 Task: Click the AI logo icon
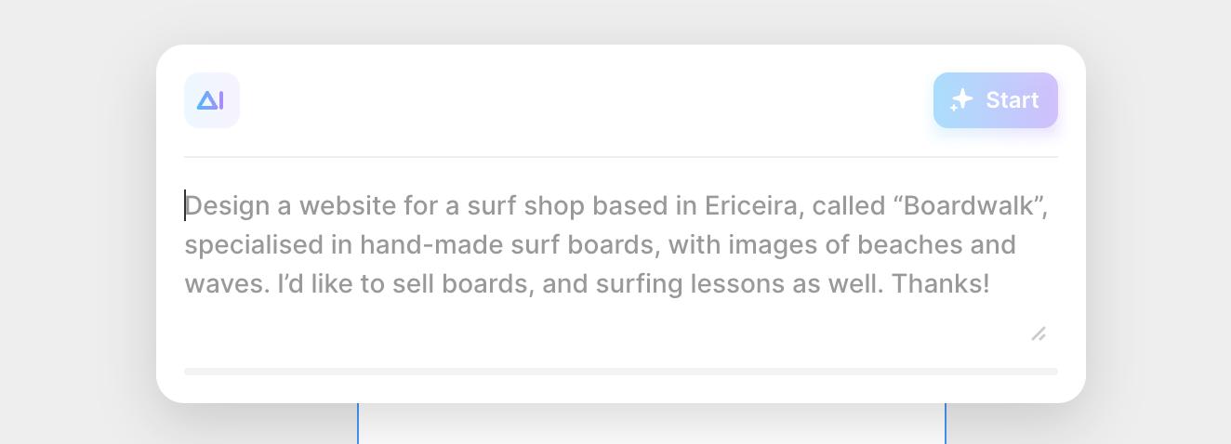(211, 100)
